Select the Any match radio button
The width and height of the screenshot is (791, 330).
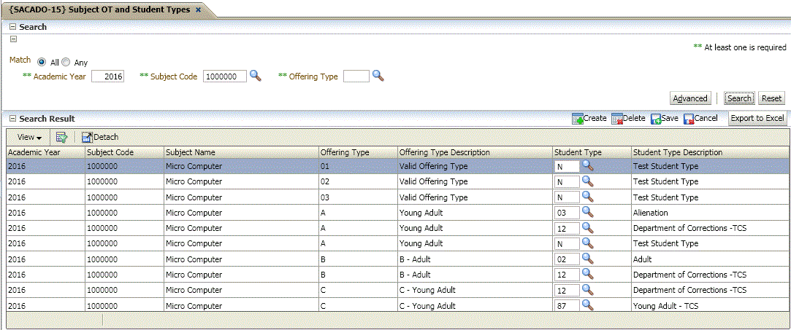pyautogui.click(x=66, y=62)
